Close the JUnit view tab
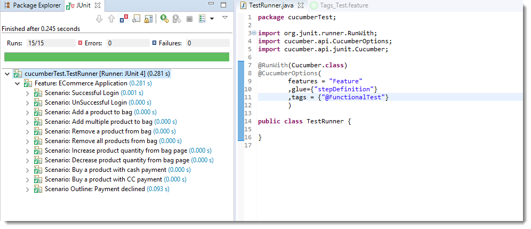The image size is (531, 229). pos(98,5)
